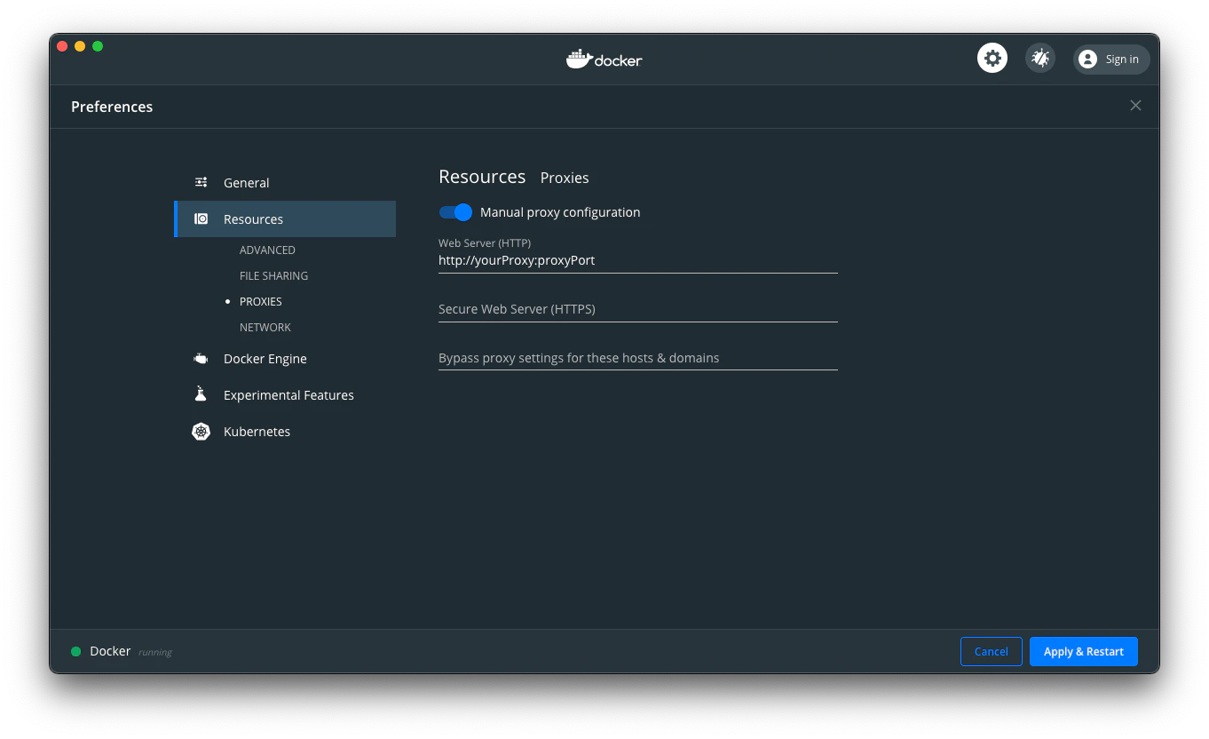This screenshot has height=739, width=1209.
Task: Click the Proxies subheading text
Action: 565,178
